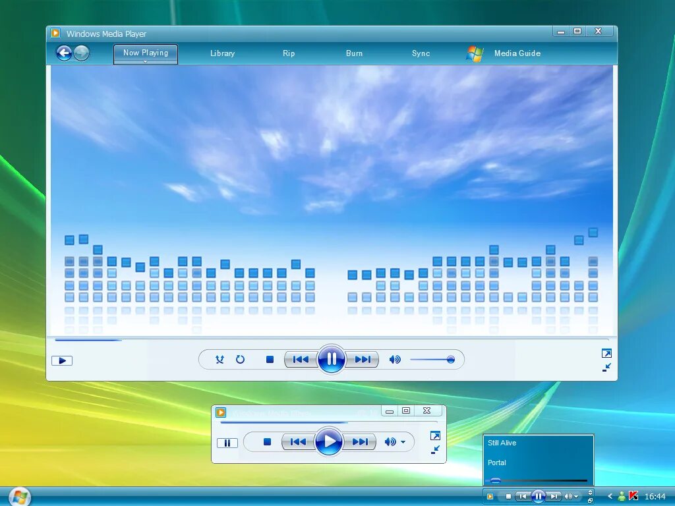Click the green Messenger tray icon
The width and height of the screenshot is (675, 506).
(621, 496)
